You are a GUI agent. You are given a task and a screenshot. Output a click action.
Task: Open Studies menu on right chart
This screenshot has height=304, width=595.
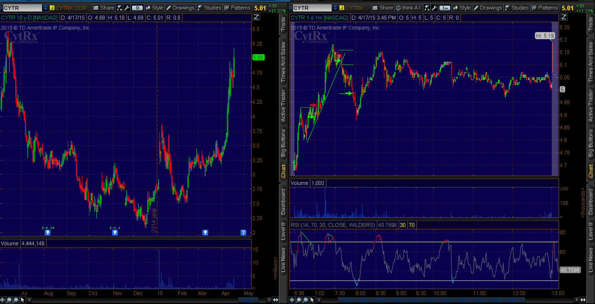(x=517, y=8)
